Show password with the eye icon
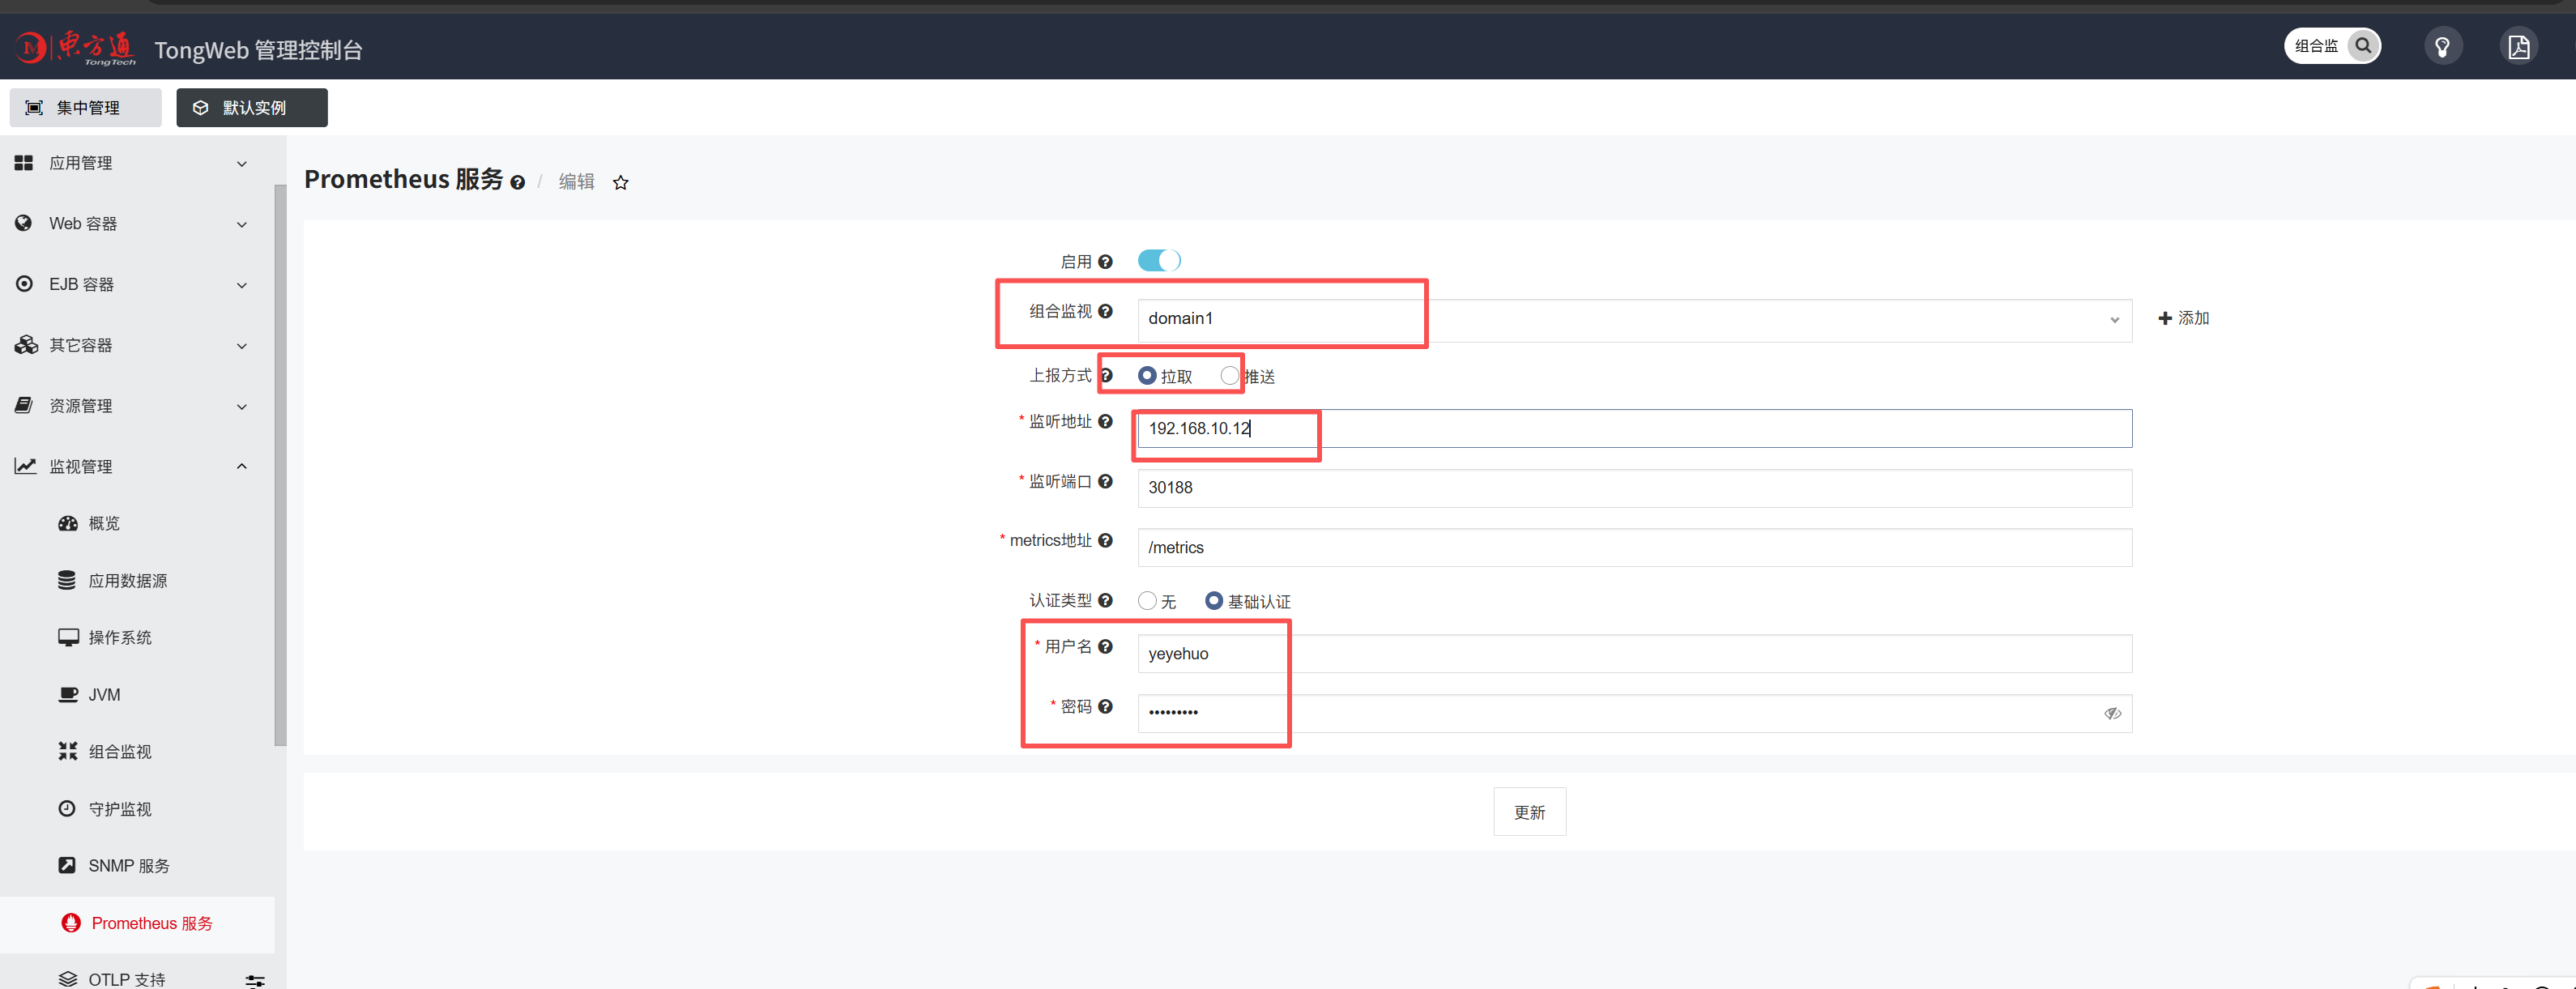This screenshot has height=989, width=2576. pos(2112,714)
